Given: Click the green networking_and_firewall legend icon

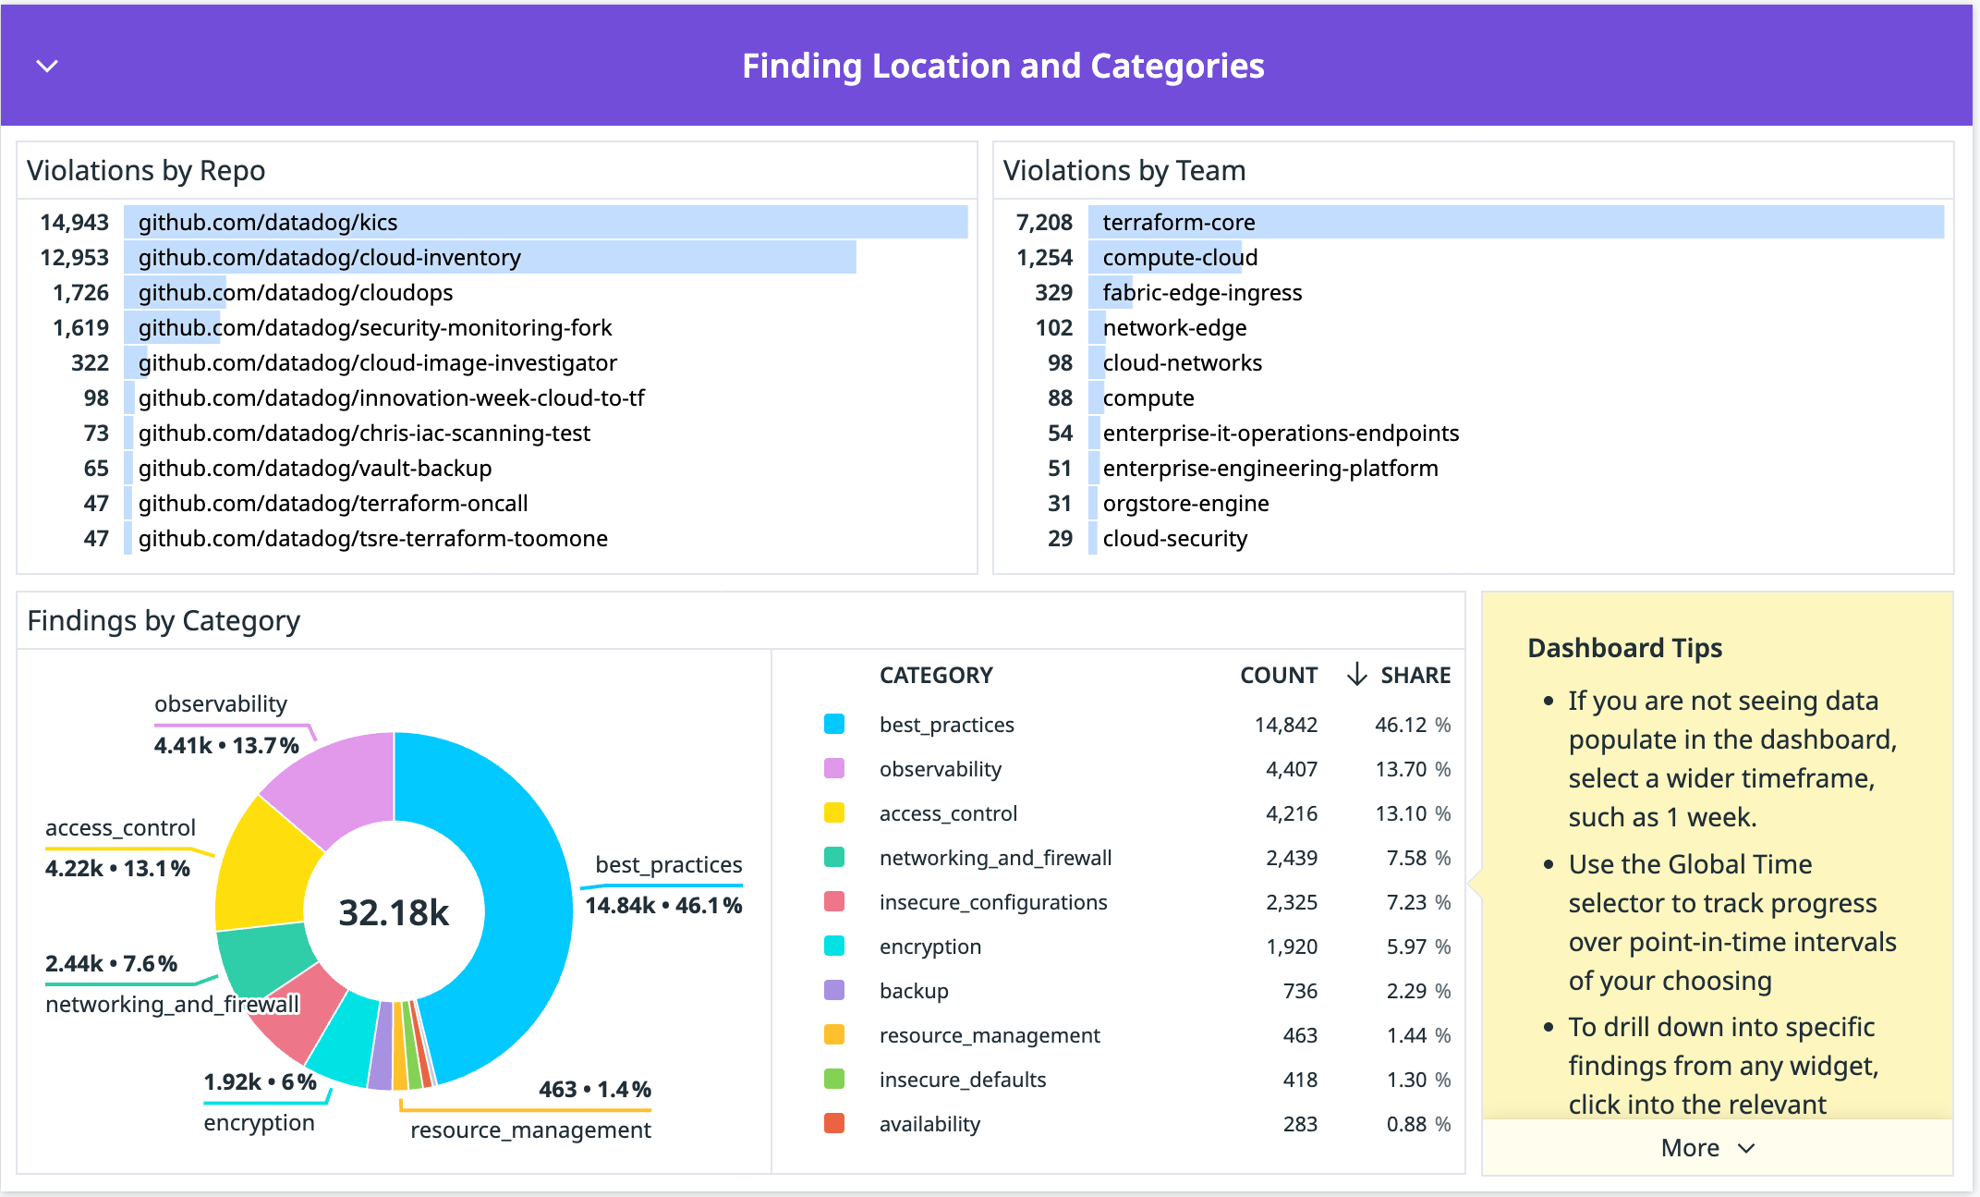Looking at the screenshot, I should tap(832, 857).
